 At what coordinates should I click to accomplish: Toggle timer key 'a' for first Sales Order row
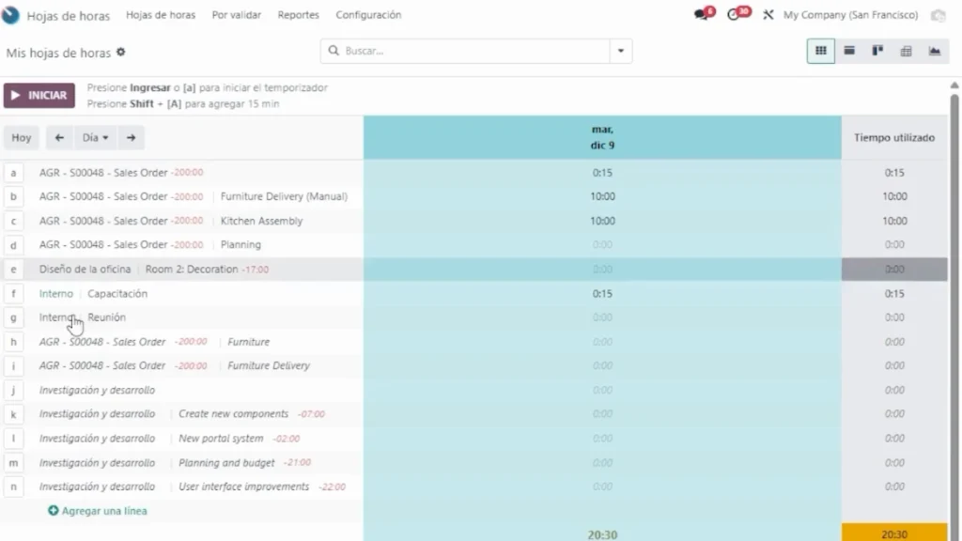point(13,173)
